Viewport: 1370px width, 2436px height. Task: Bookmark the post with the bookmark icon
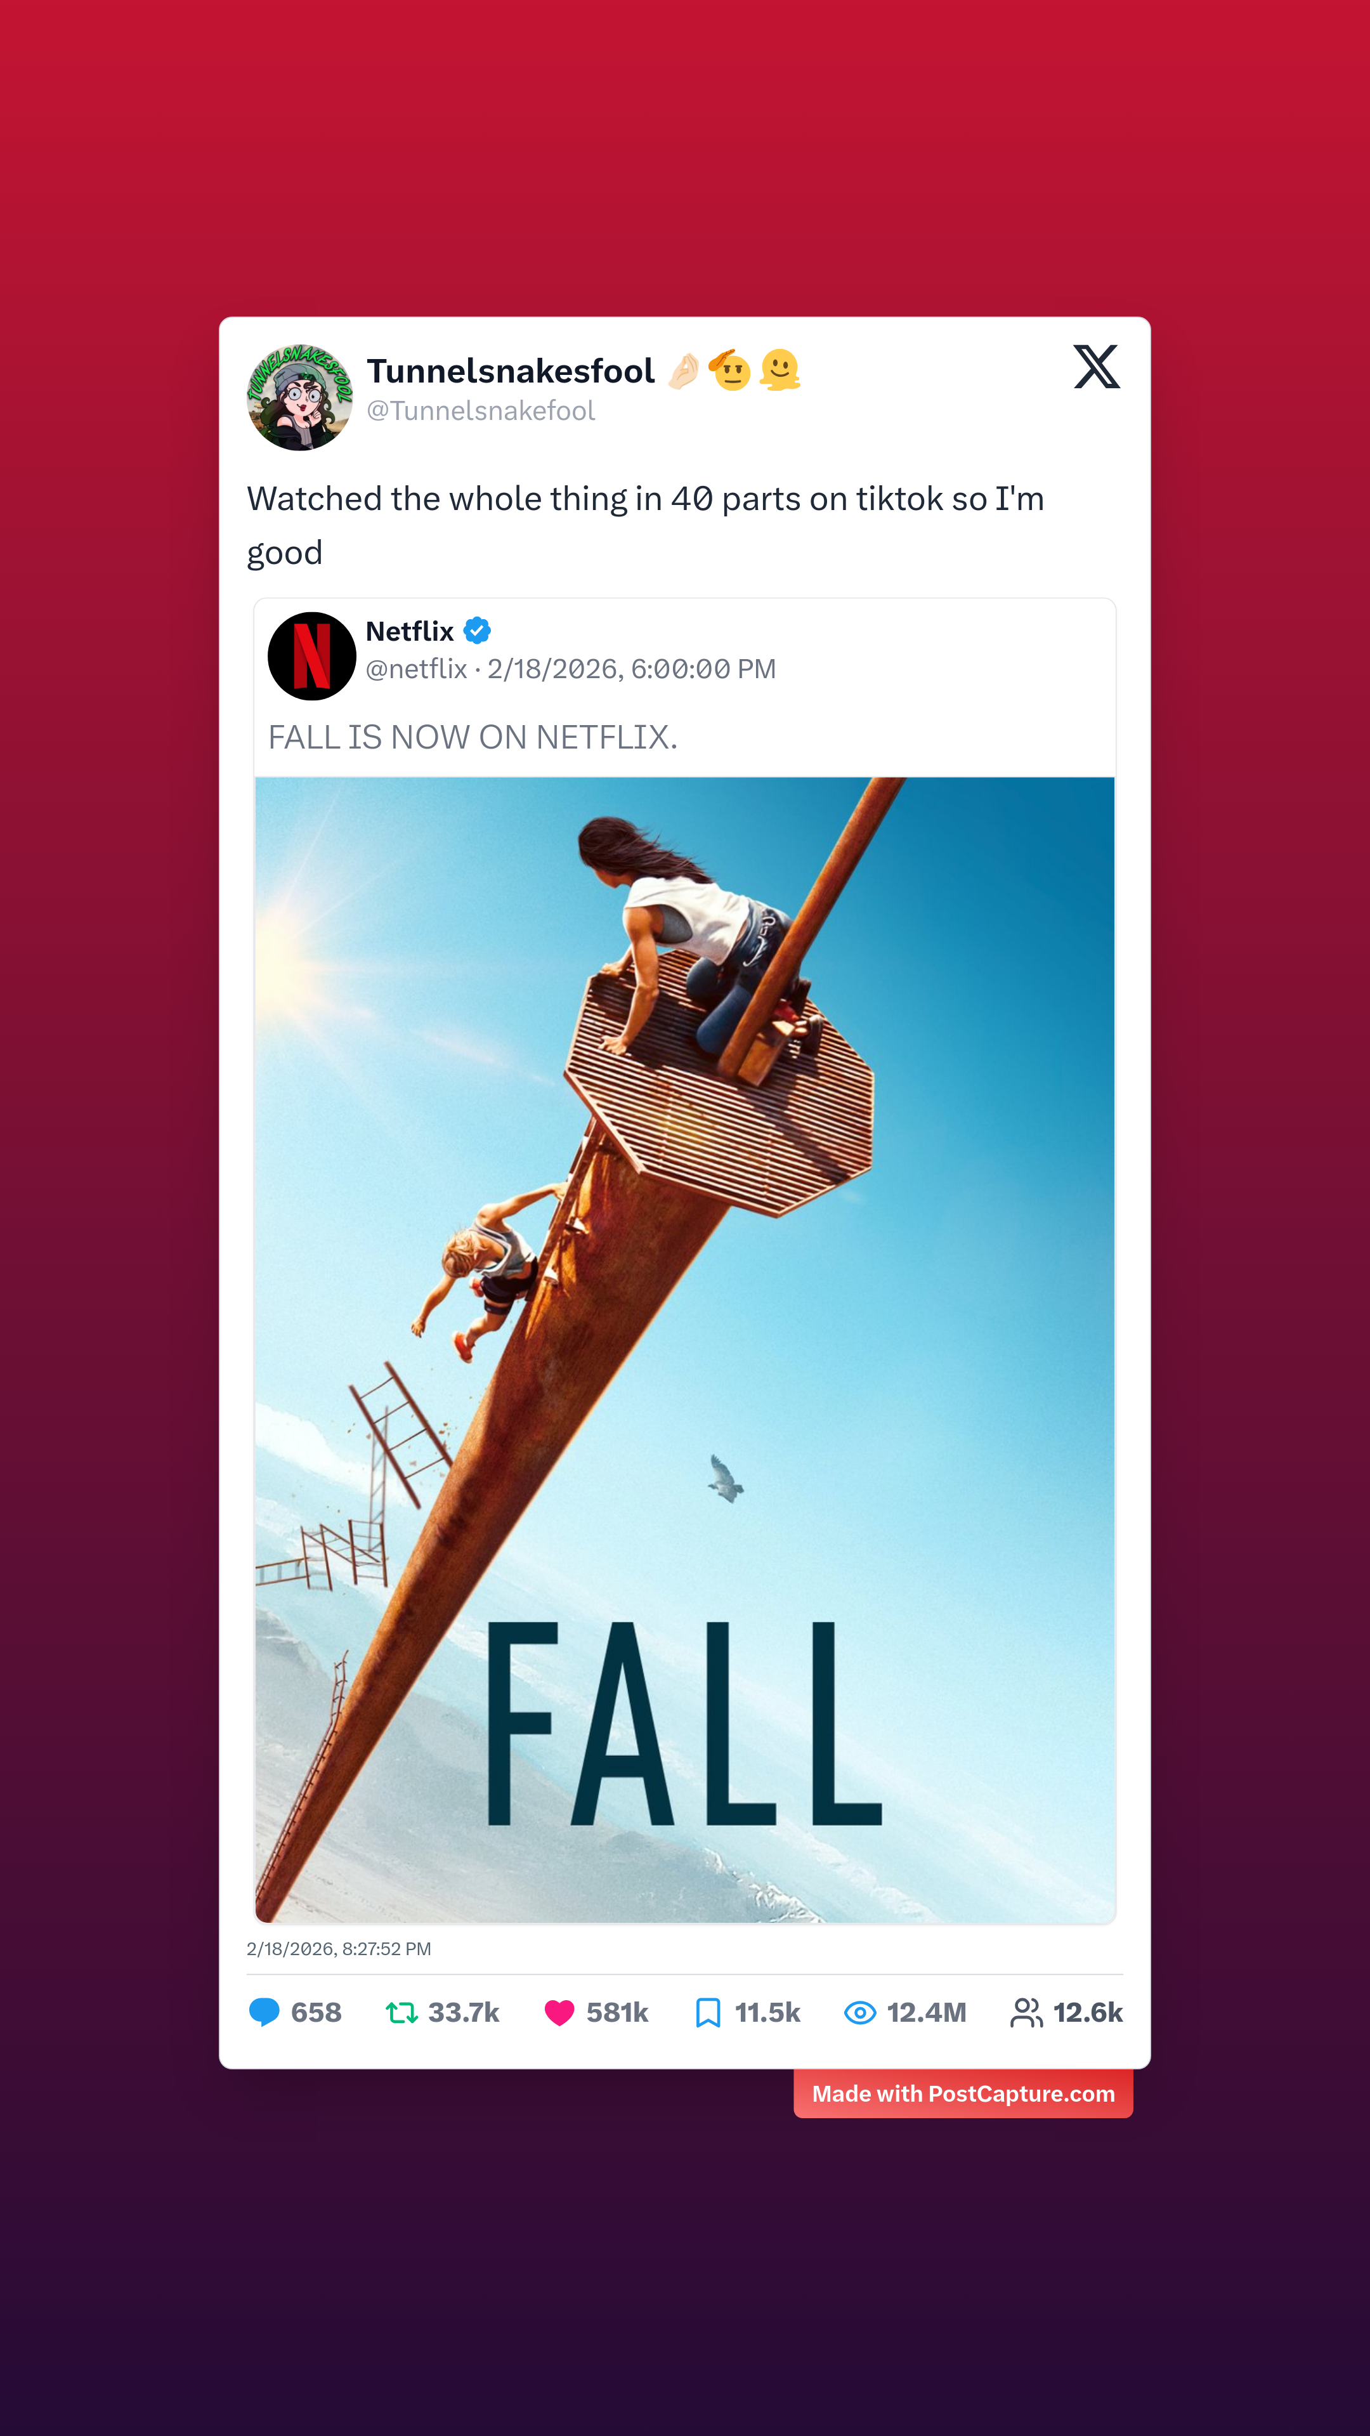coord(708,2012)
